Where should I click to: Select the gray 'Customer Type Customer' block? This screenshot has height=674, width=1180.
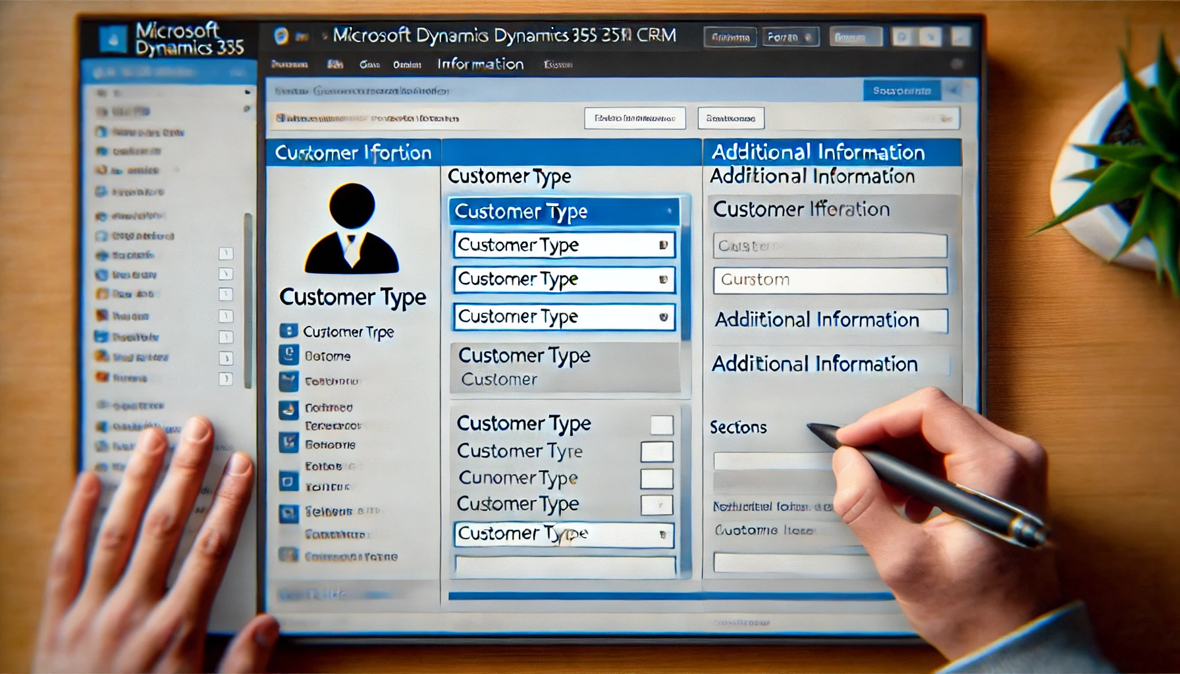tap(565, 368)
